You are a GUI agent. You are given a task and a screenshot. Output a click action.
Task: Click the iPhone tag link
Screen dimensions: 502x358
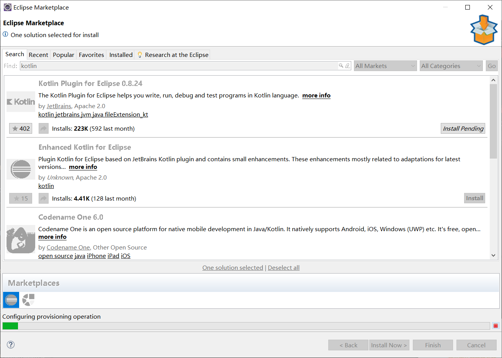click(x=96, y=256)
